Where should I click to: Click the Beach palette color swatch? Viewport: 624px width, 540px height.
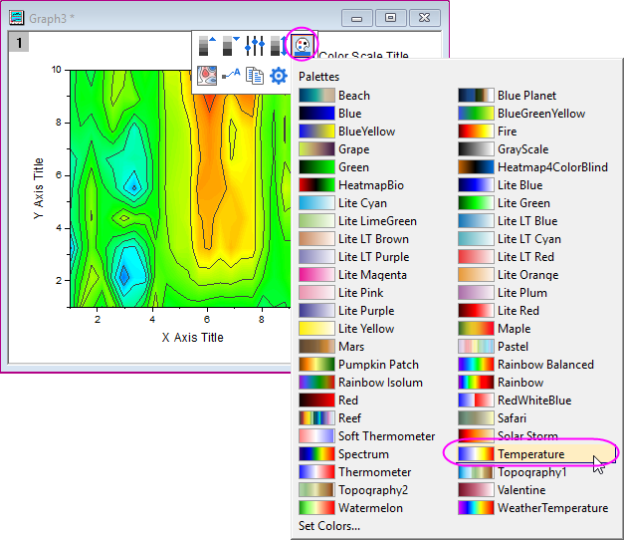(315, 96)
